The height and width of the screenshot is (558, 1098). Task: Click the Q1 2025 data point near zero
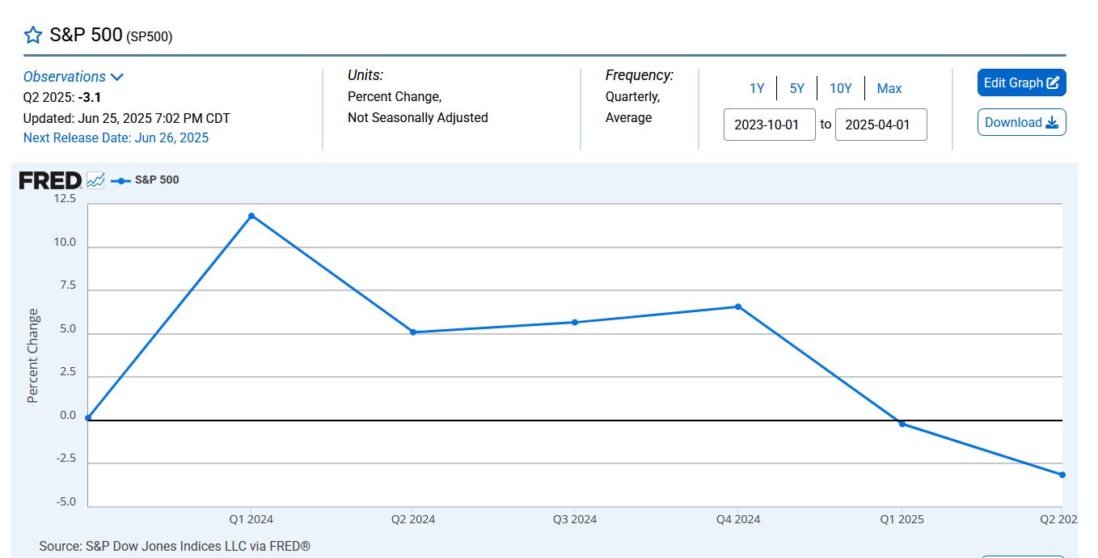tap(902, 424)
